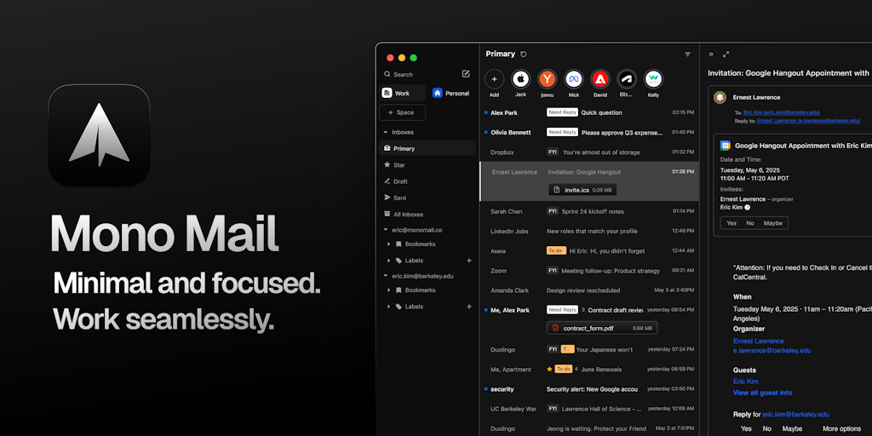Open the LinkedIn Jobs email
Viewport: 872px width, 436px height.
(x=589, y=231)
